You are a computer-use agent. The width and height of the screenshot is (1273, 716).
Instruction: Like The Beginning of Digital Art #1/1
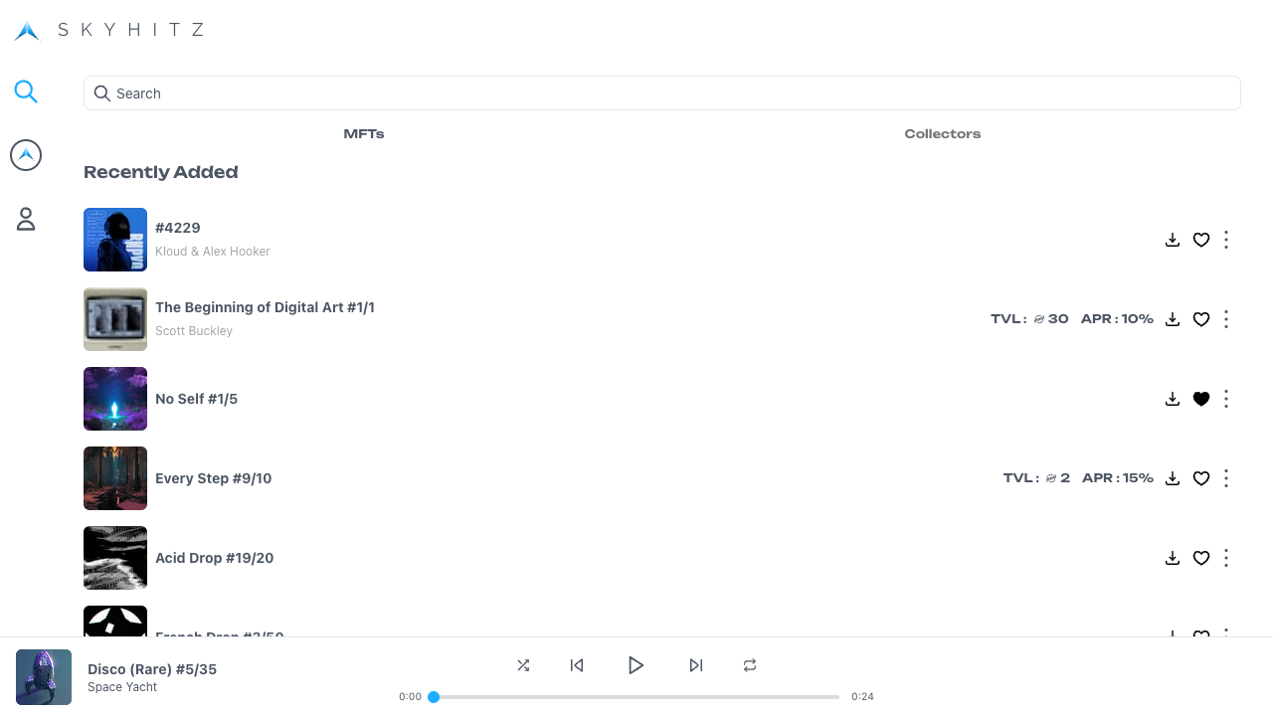point(1201,319)
